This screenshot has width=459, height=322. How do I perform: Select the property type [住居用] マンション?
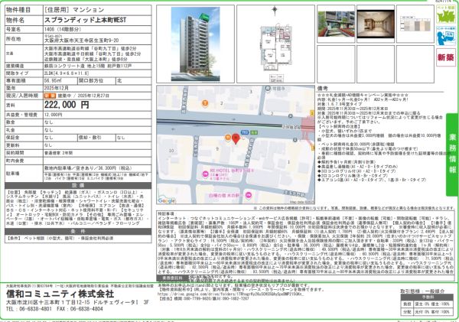[x=74, y=10]
